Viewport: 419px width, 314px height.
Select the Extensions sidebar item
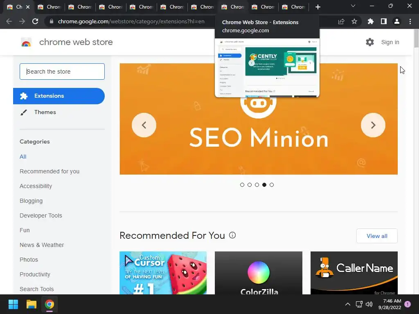(x=59, y=96)
